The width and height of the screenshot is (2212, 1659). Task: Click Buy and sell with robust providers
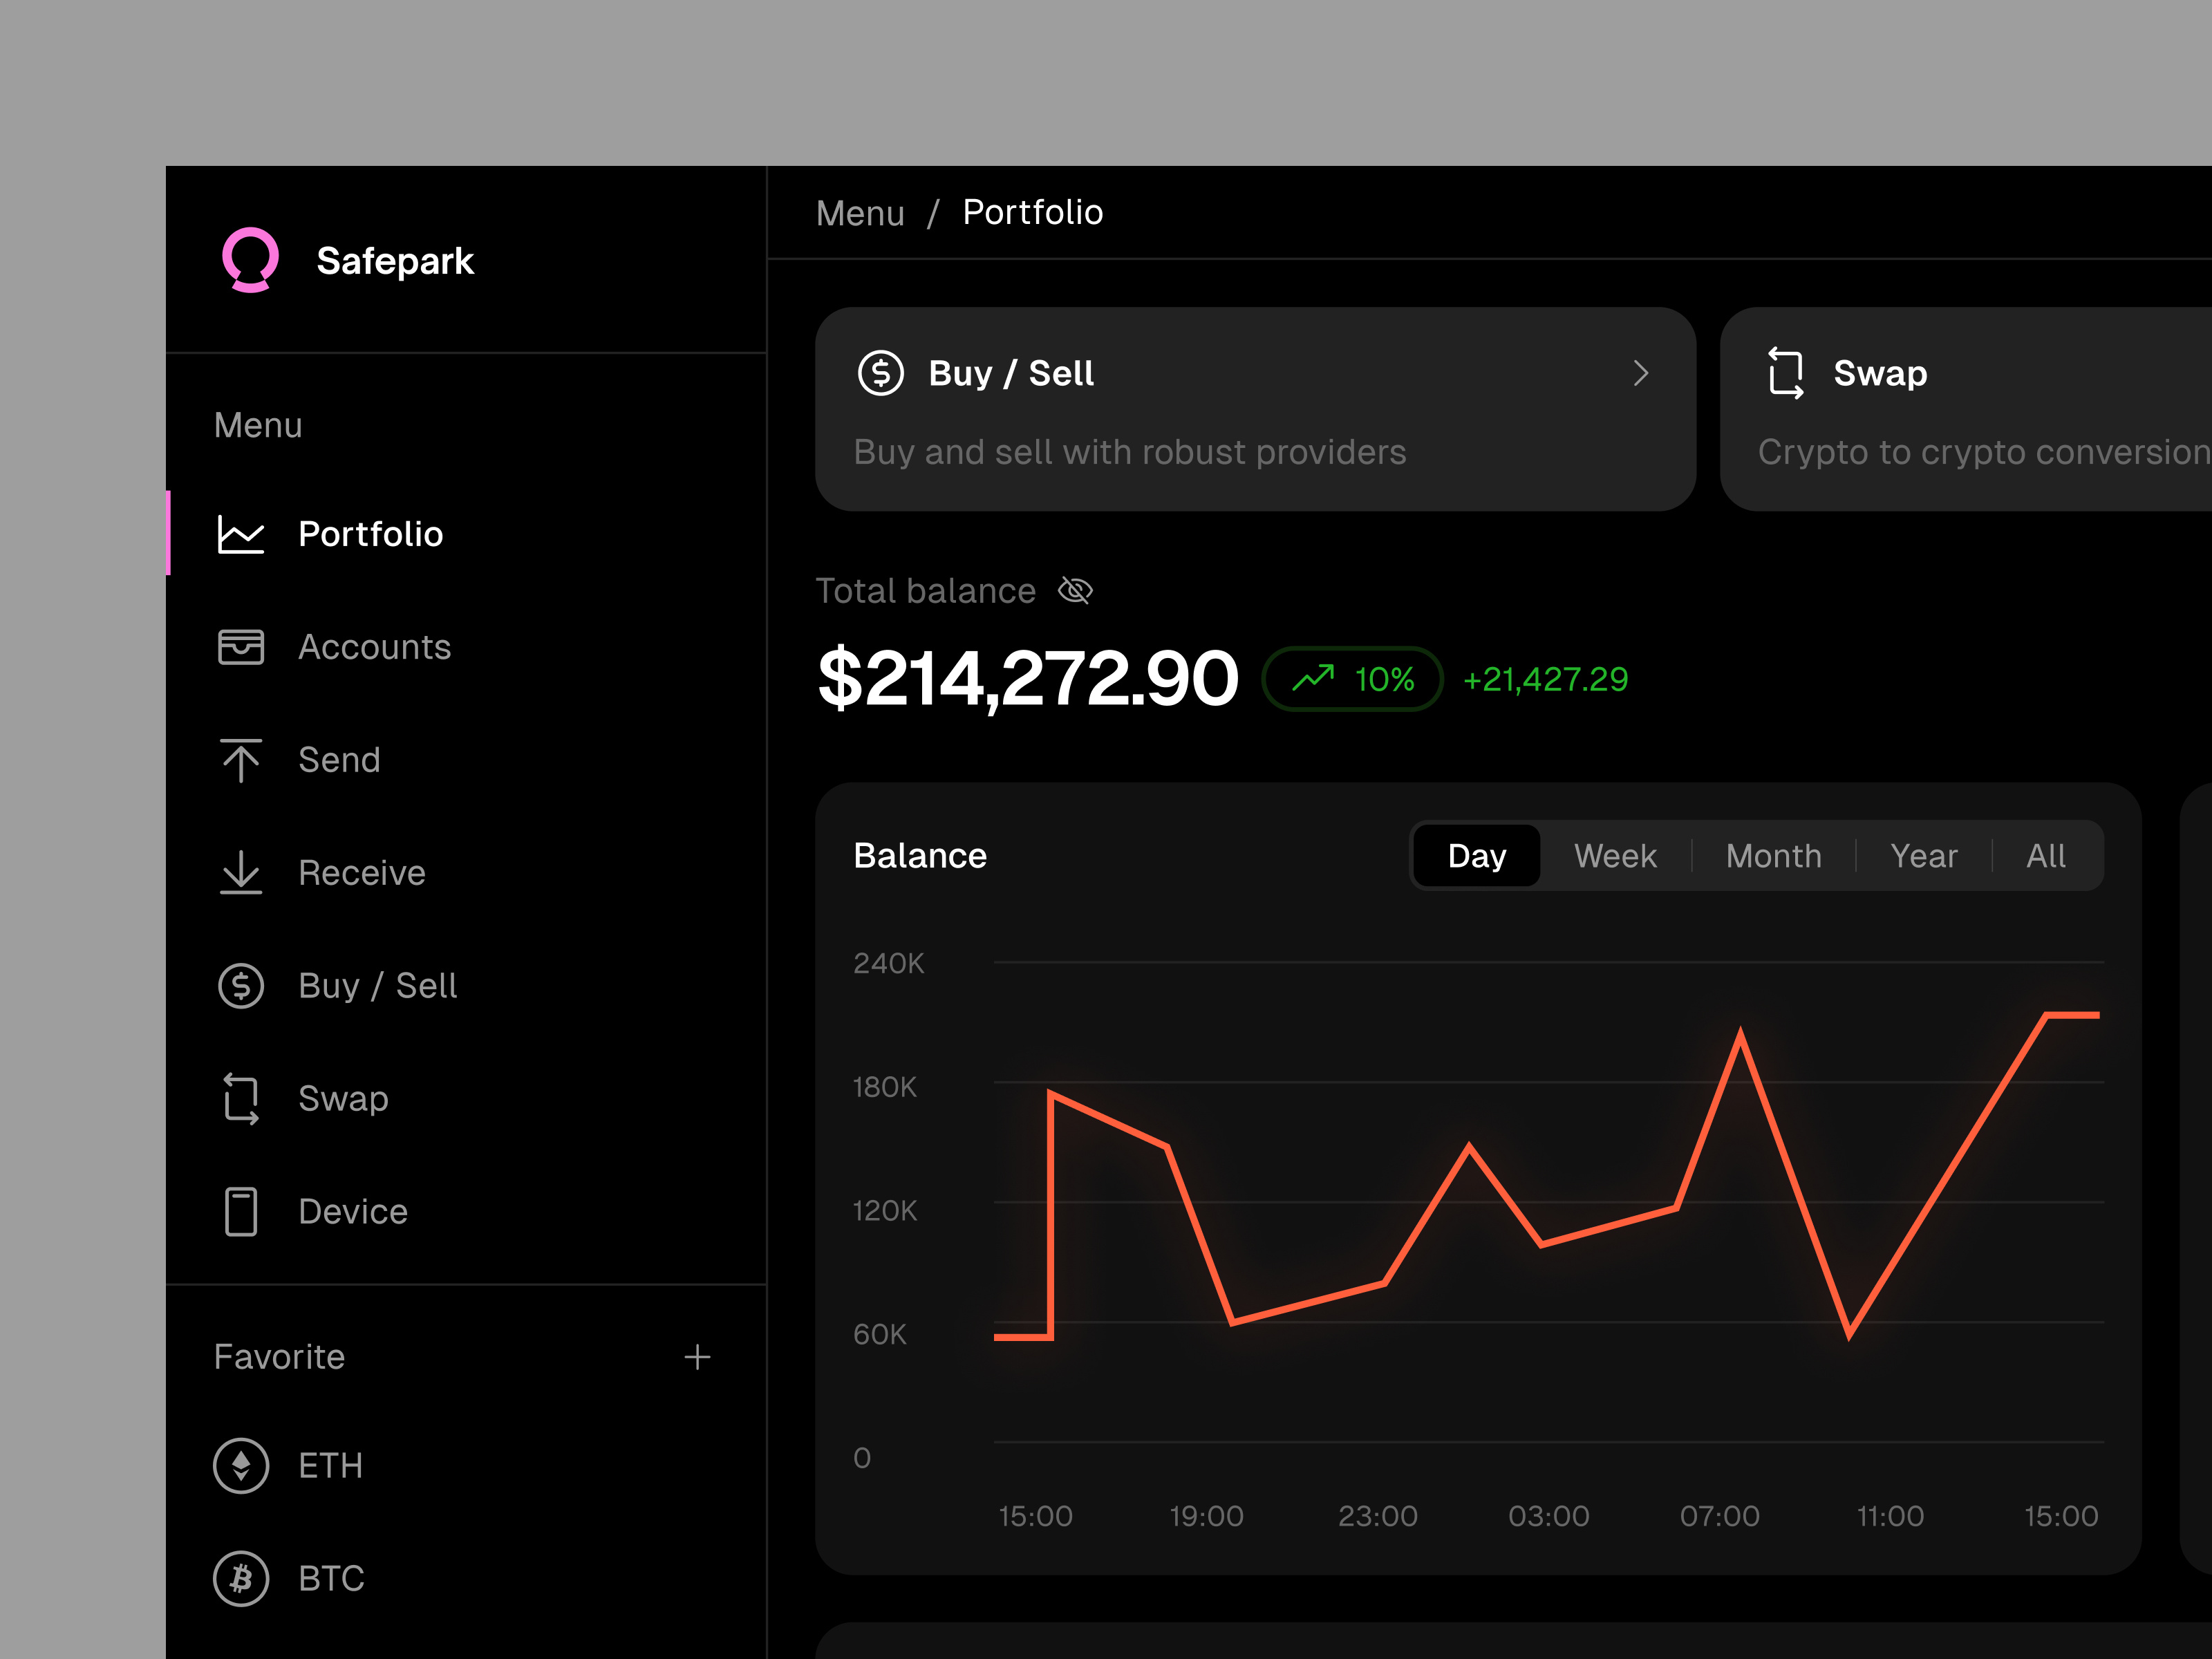1130,452
